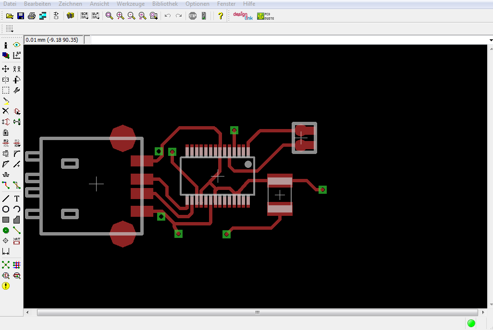Select the Name tool

6,143
